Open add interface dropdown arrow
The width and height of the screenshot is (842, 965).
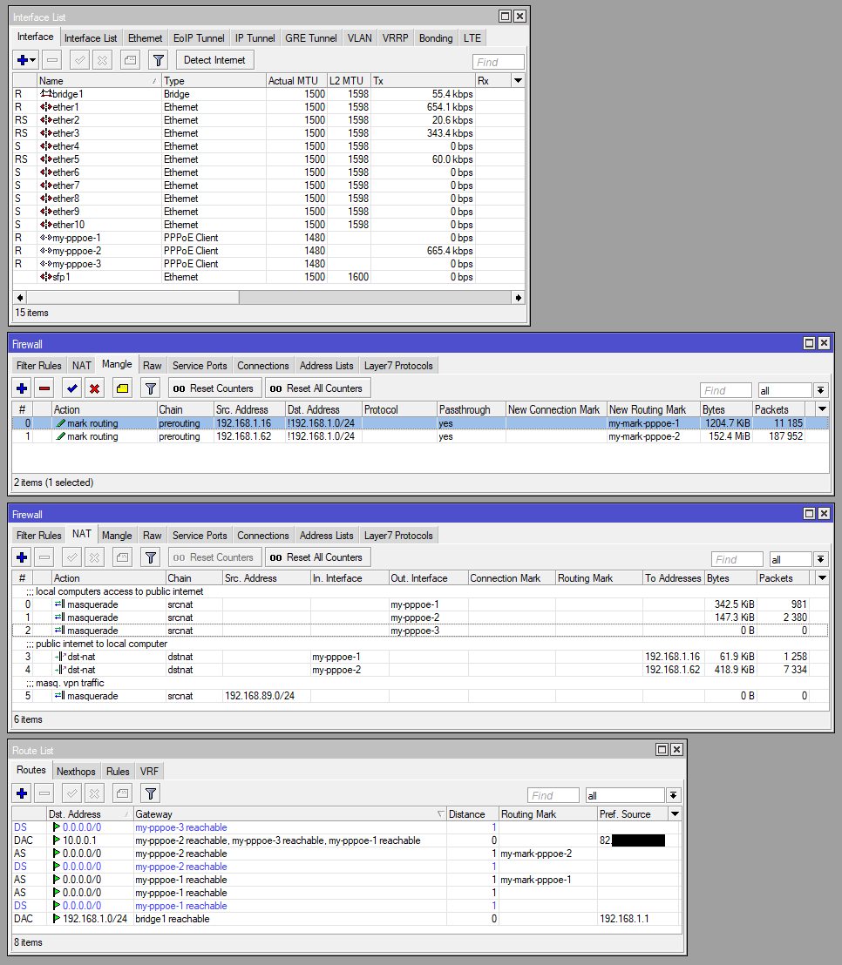tap(33, 60)
